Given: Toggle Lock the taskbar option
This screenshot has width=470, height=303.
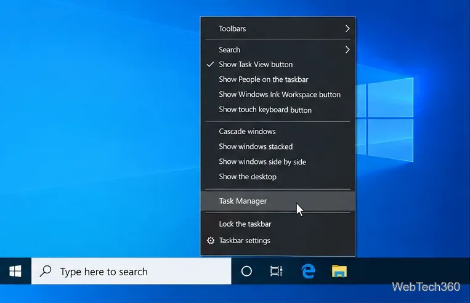Looking at the screenshot, I should [x=278, y=224].
